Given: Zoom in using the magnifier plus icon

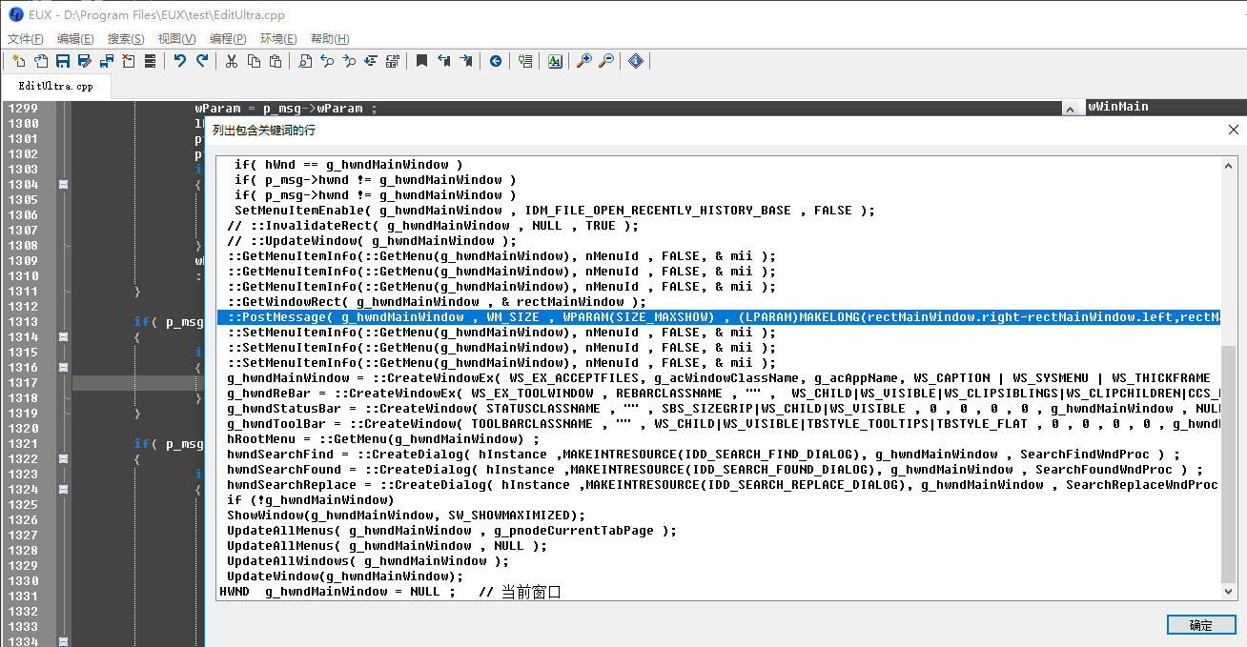Looking at the screenshot, I should pos(583,61).
